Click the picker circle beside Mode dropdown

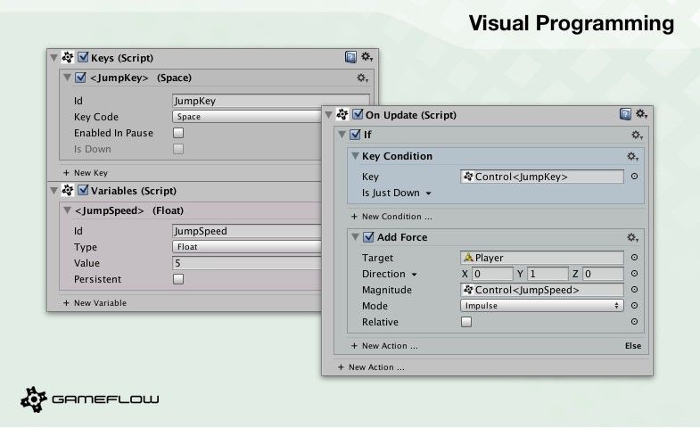coord(634,306)
